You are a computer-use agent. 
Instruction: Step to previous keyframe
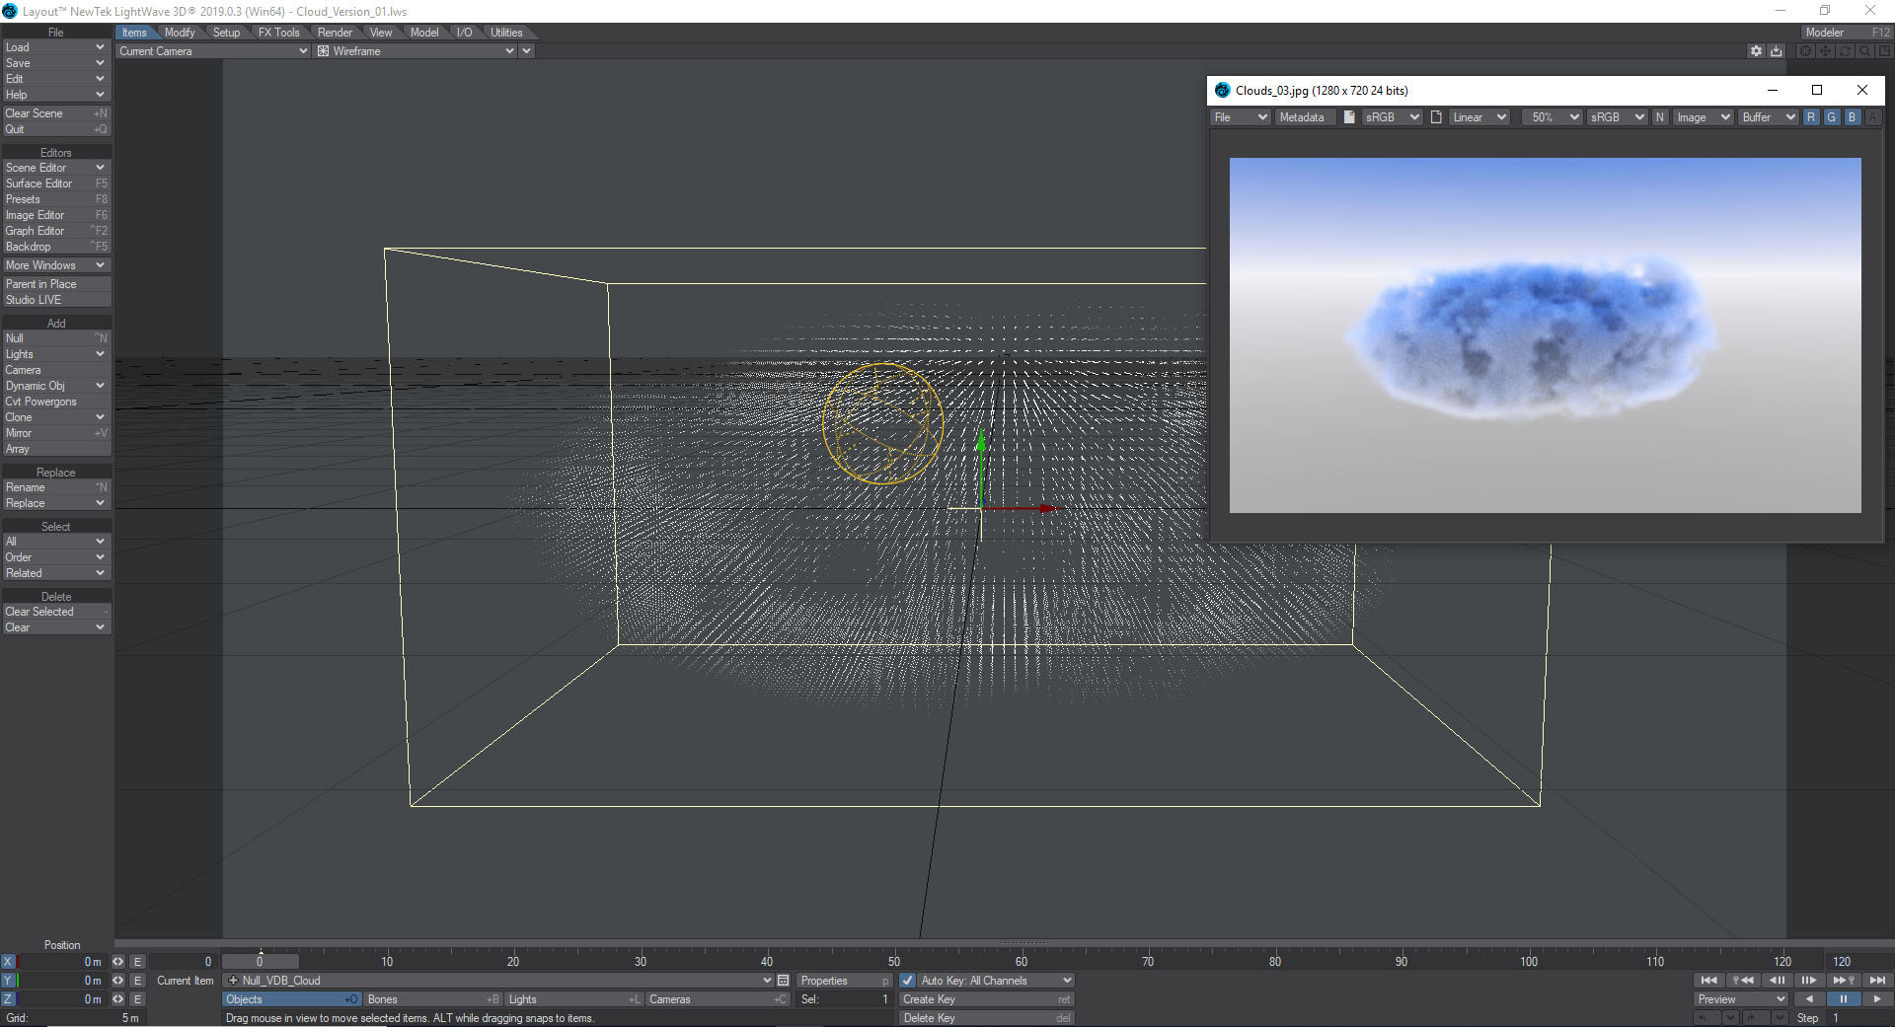1743,980
